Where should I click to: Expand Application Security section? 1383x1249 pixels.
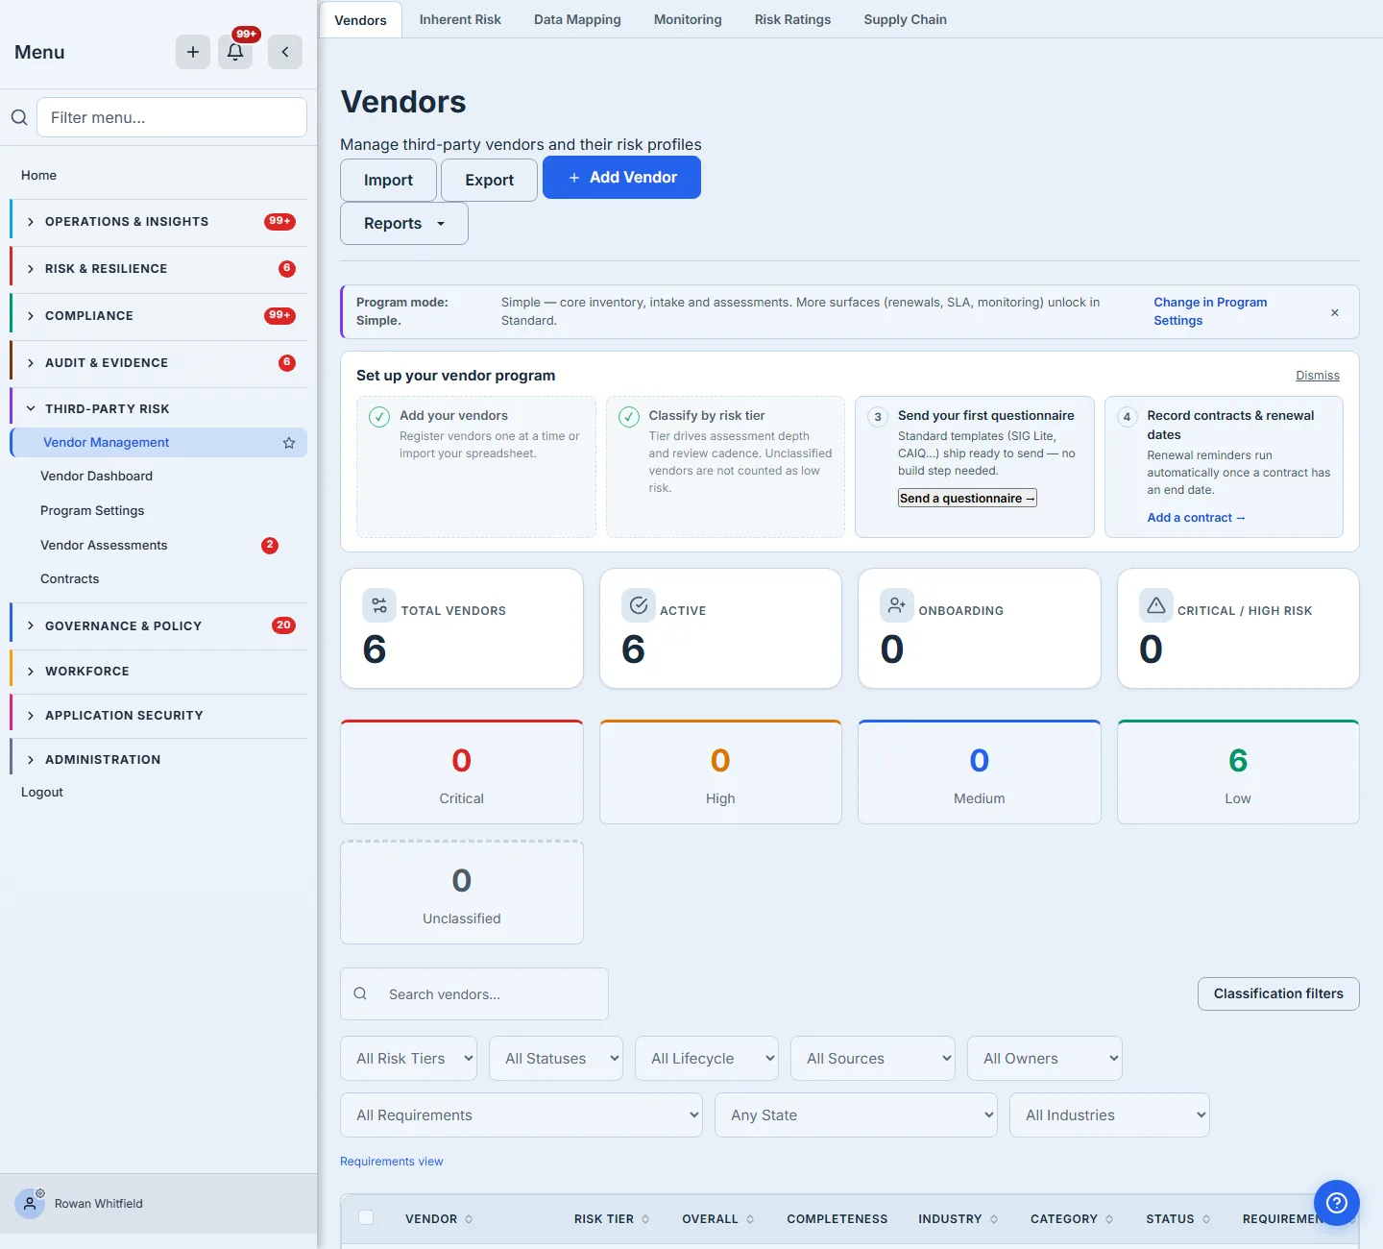tap(158, 716)
